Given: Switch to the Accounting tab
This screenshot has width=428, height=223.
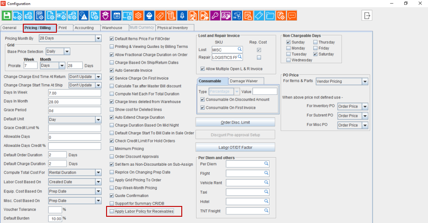Looking at the screenshot, I should 84,28.
